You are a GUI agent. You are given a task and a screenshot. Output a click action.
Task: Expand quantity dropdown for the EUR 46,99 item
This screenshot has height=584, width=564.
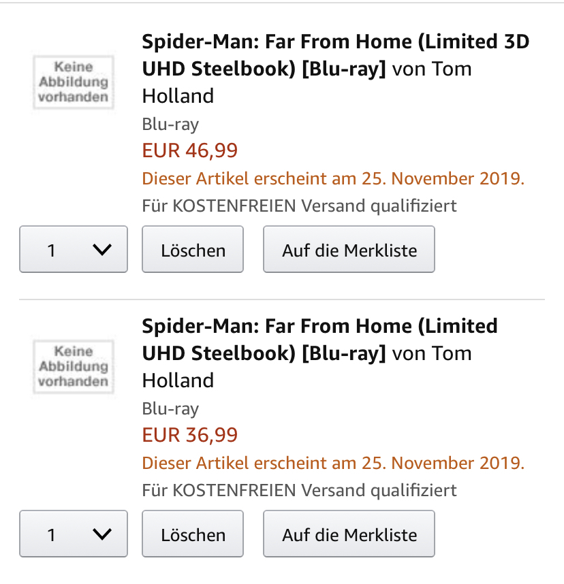tap(74, 250)
